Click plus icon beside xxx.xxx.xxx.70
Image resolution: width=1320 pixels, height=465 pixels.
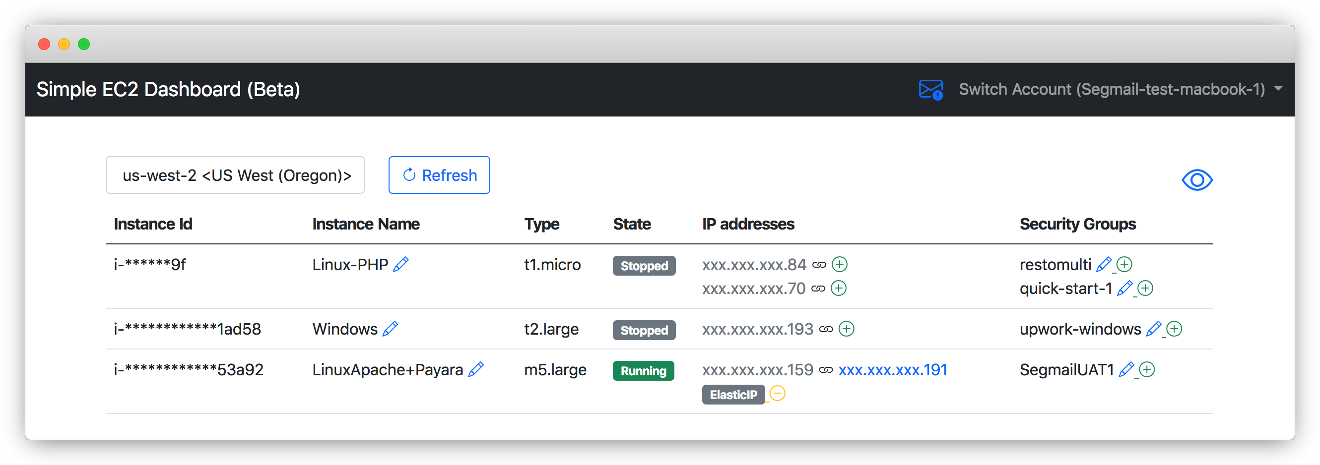click(x=838, y=289)
